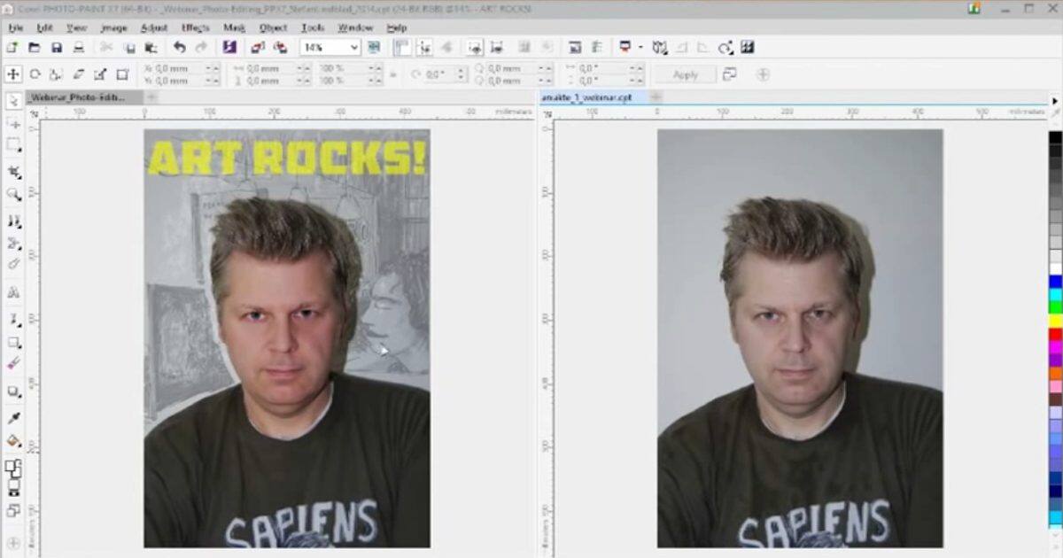This screenshot has width=1063, height=558.
Task: Open the Effects menu
Action: [195, 27]
